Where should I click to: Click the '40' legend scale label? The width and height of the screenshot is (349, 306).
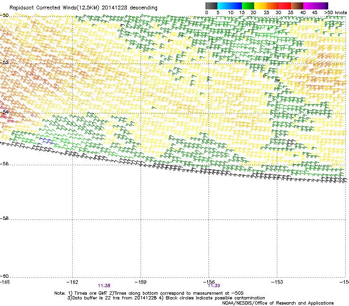pos(303,13)
